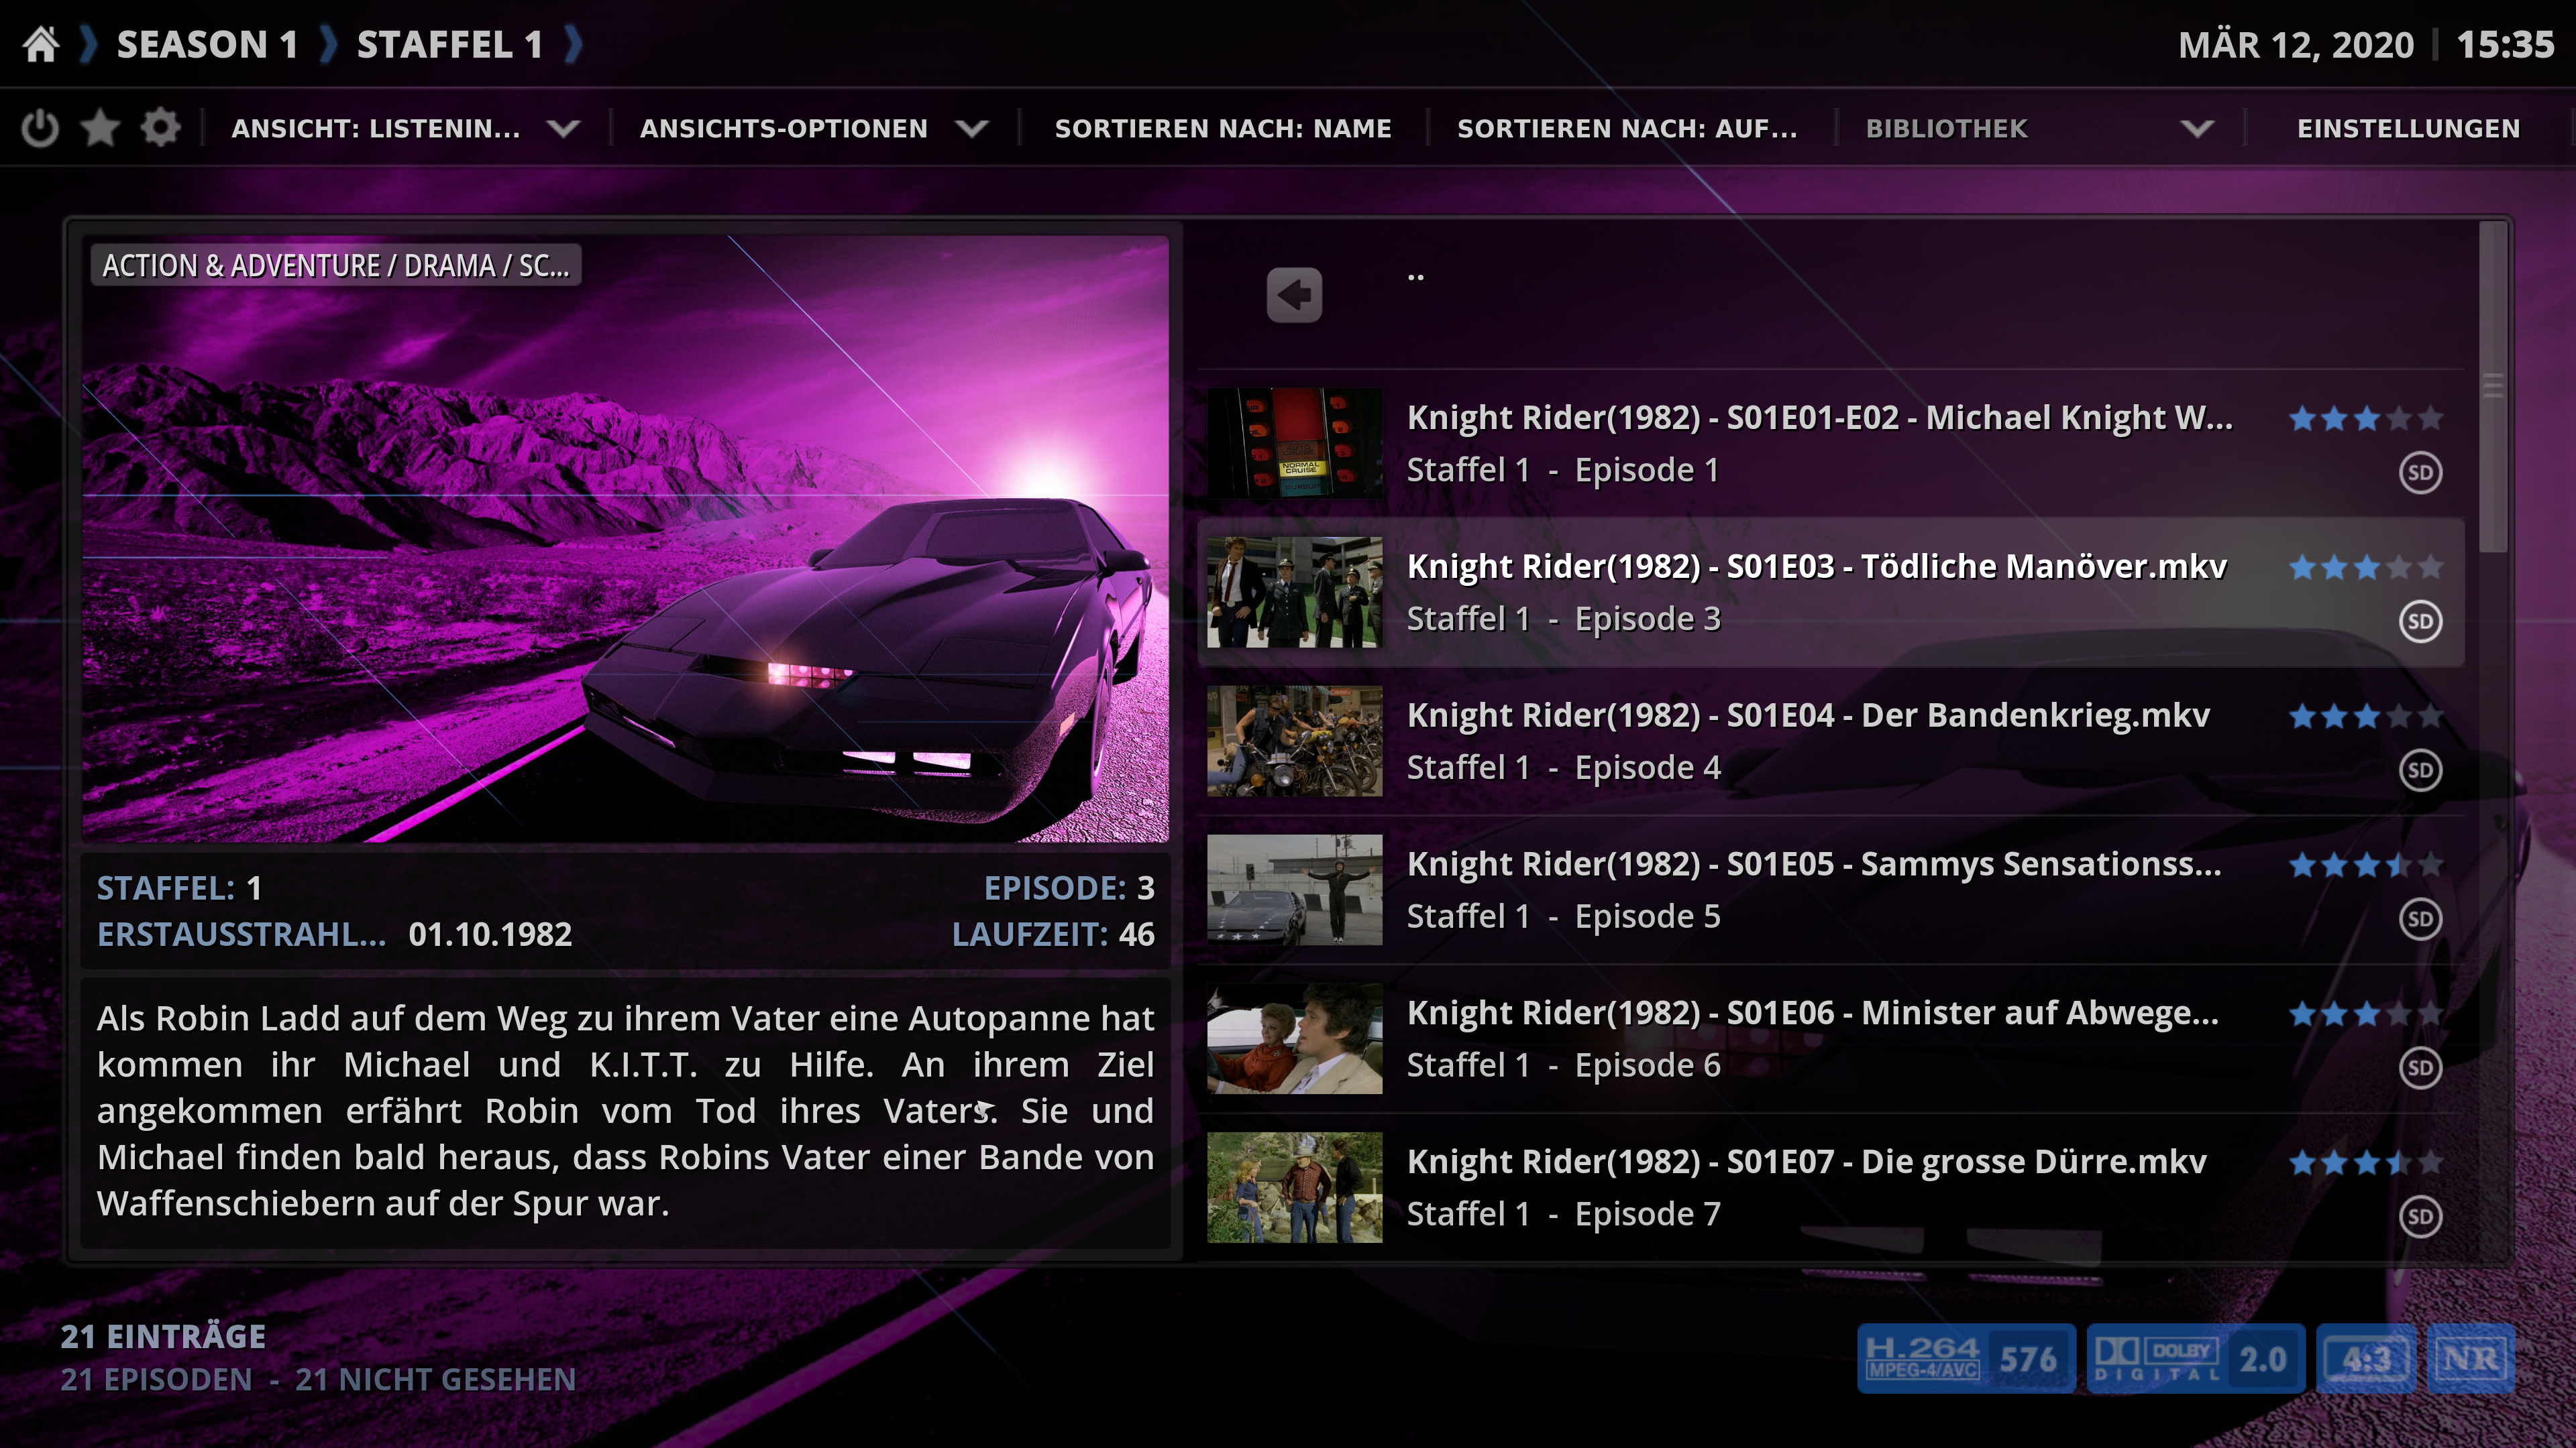Viewport: 2576px width, 1448px height.
Task: Click the 'Staffel 1 - Episode 3' subtitle
Action: point(1563,619)
